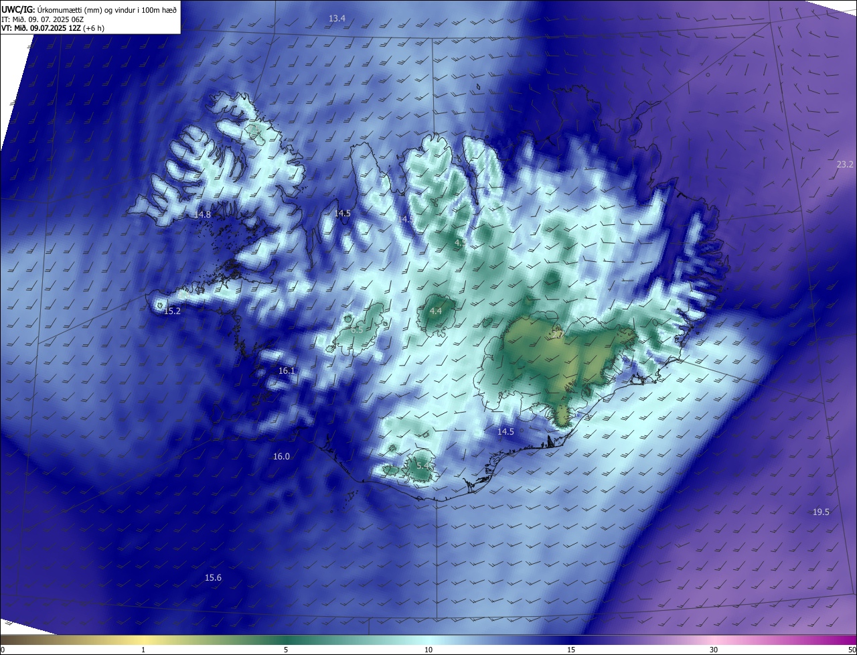Click the 23.2 value label on the map

coord(846,164)
